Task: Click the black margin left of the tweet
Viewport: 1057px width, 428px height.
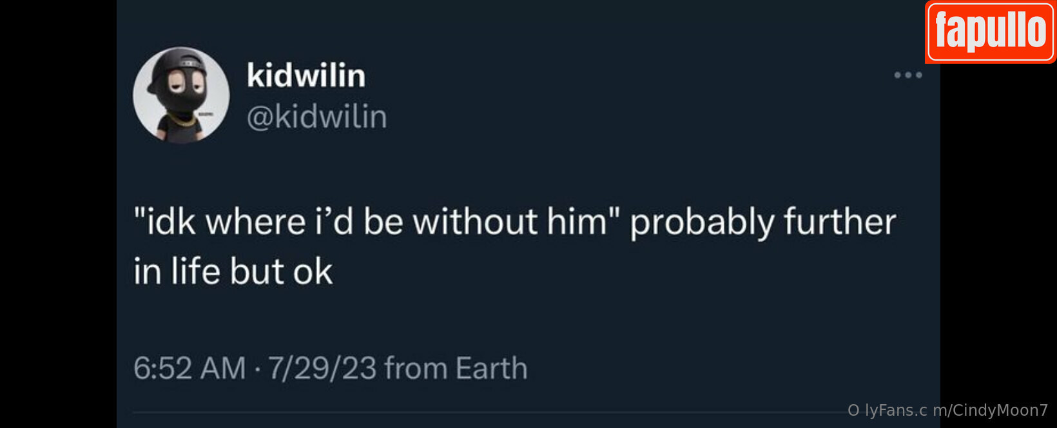Action: tap(58, 214)
